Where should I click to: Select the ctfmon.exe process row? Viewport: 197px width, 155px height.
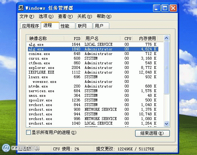[x=93, y=63]
